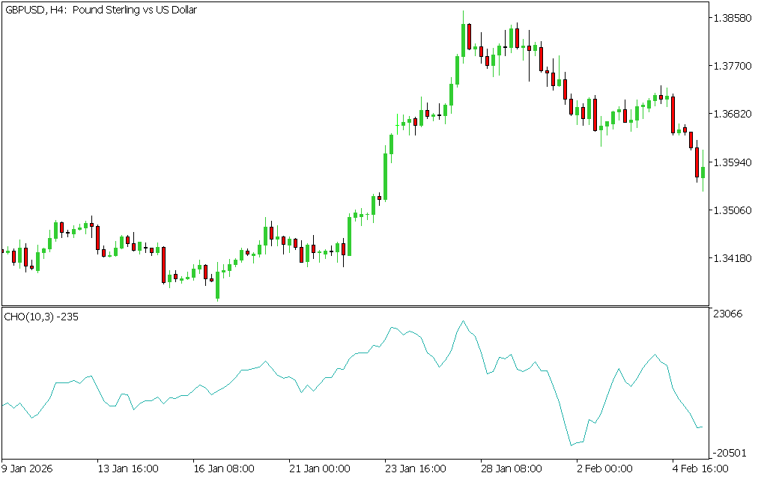Click the lowest trough of the CHO line
The width and height of the screenshot is (767, 479).
click(x=572, y=445)
